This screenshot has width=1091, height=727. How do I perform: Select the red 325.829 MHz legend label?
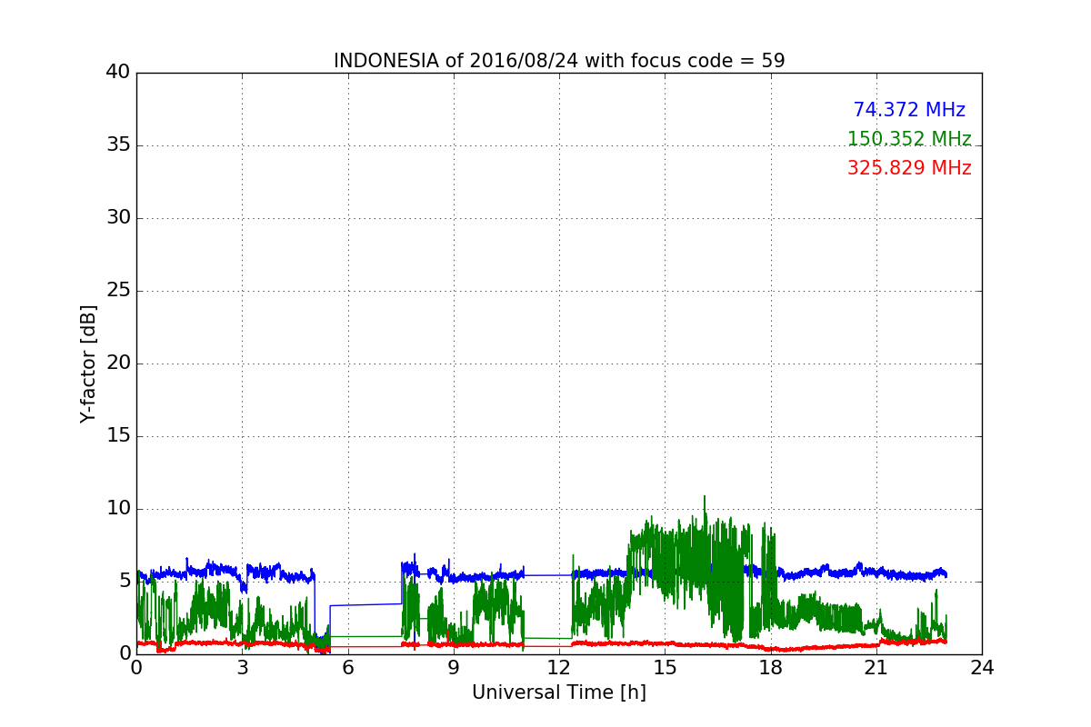click(909, 168)
